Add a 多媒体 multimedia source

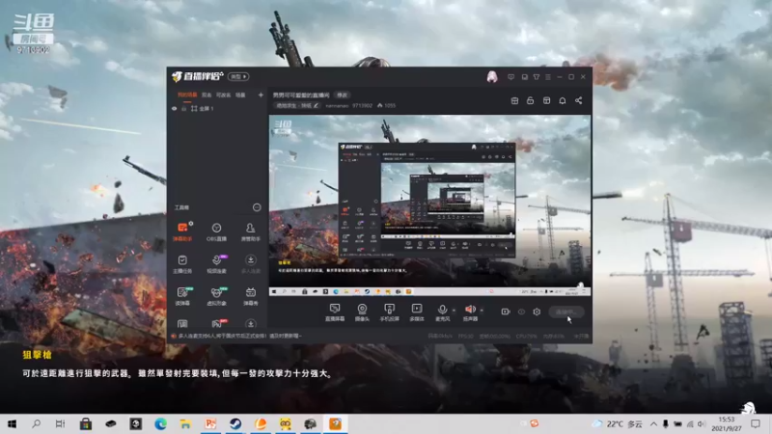[x=417, y=312]
